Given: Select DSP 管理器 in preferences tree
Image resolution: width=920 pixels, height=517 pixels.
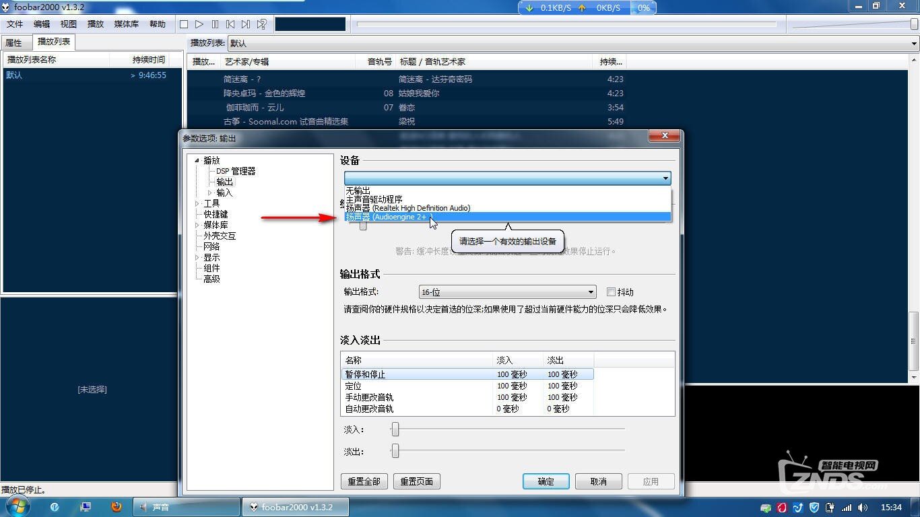Looking at the screenshot, I should tap(236, 171).
